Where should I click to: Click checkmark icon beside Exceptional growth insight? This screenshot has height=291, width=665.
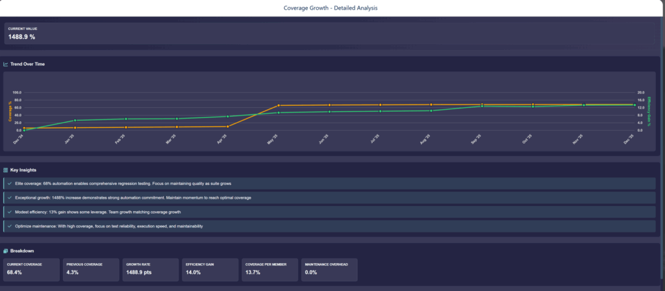pos(9,197)
